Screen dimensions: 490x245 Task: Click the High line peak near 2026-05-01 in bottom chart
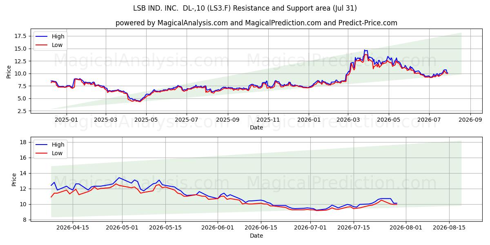(118, 178)
